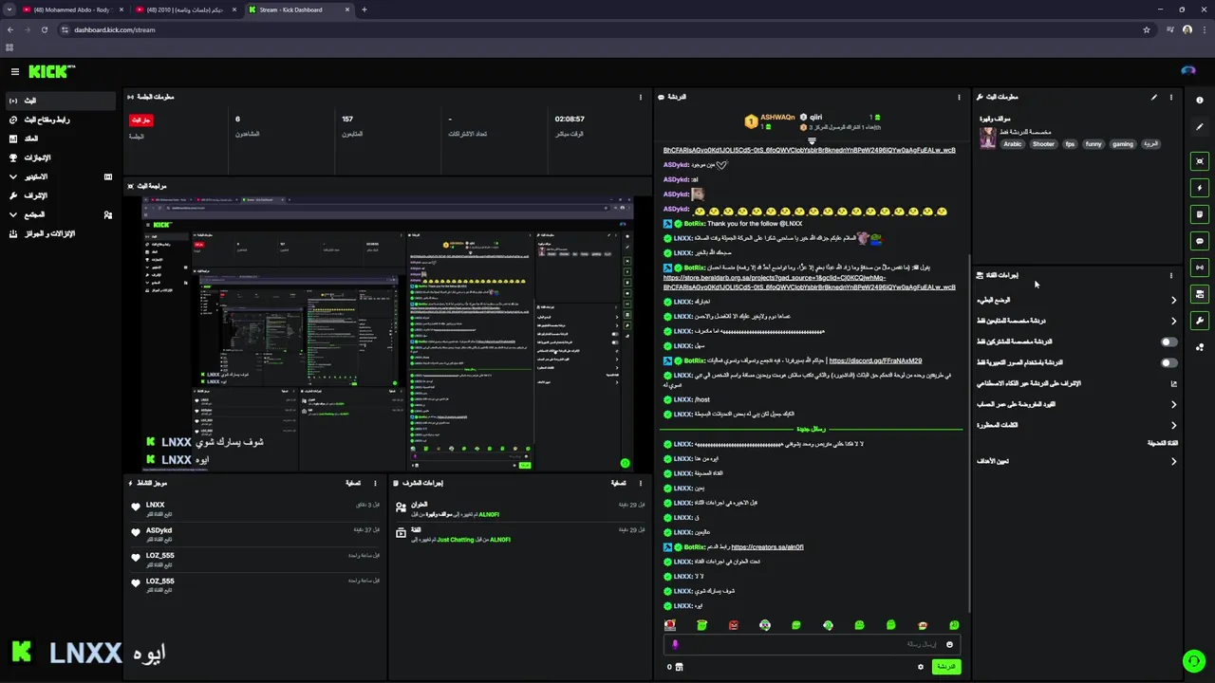
Task: Open the hamburger menu beside the Kick logo
Action: [x=14, y=71]
